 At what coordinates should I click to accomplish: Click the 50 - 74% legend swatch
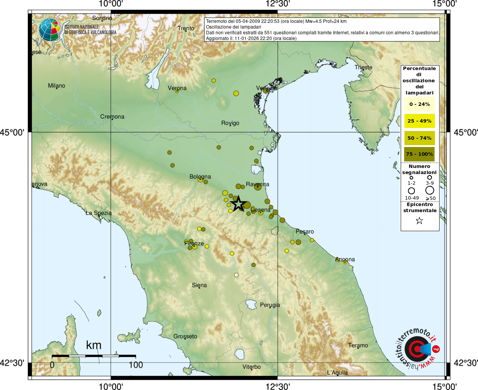(x=419, y=138)
